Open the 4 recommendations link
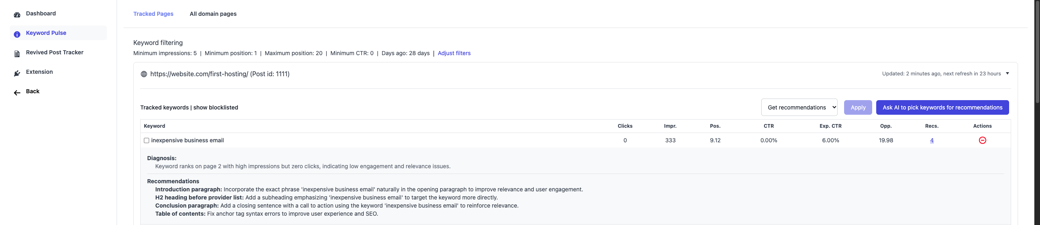This screenshot has height=225, width=1040. (932, 140)
